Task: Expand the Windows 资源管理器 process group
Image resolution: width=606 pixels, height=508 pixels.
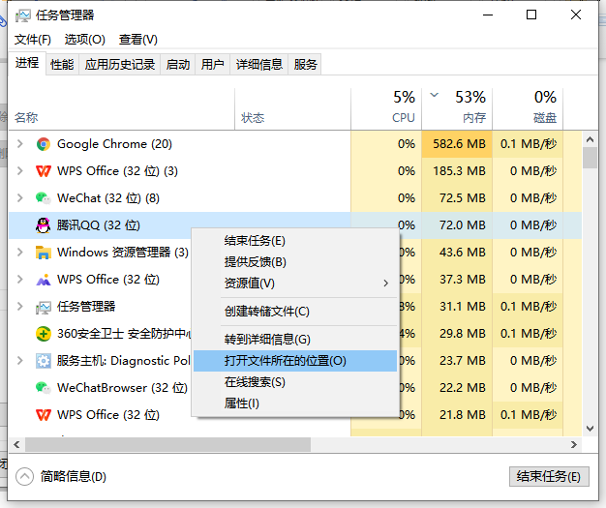Action: [x=20, y=253]
